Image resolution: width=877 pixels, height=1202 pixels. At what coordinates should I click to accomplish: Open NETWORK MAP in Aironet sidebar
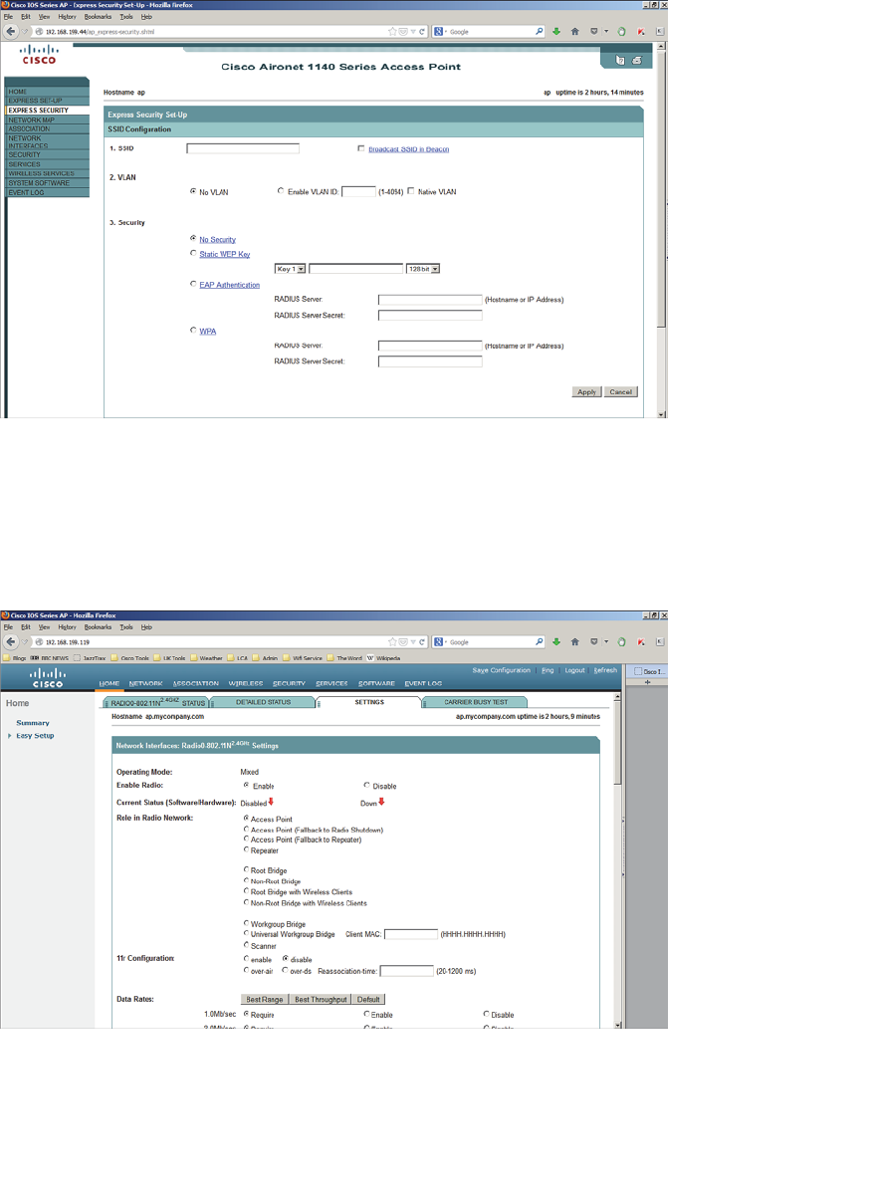pos(47,120)
